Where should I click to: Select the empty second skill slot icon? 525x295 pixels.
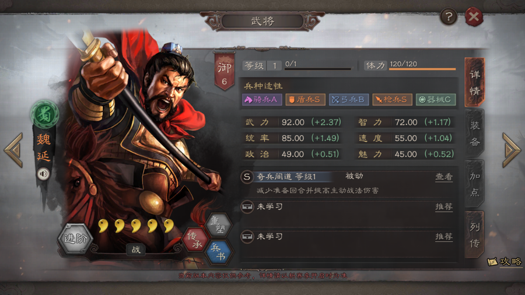coord(247,206)
